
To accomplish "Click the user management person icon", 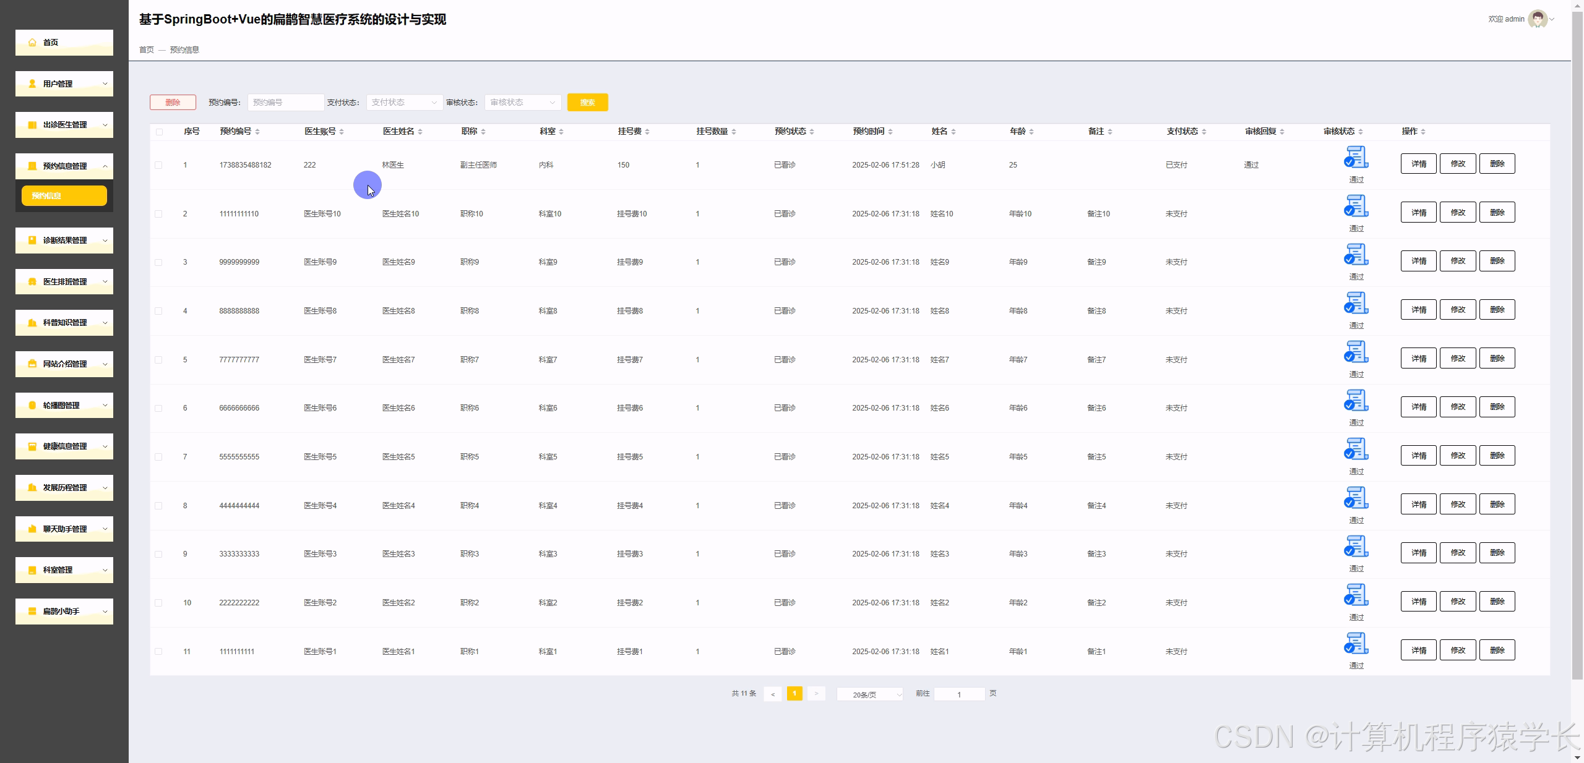I will [33, 83].
